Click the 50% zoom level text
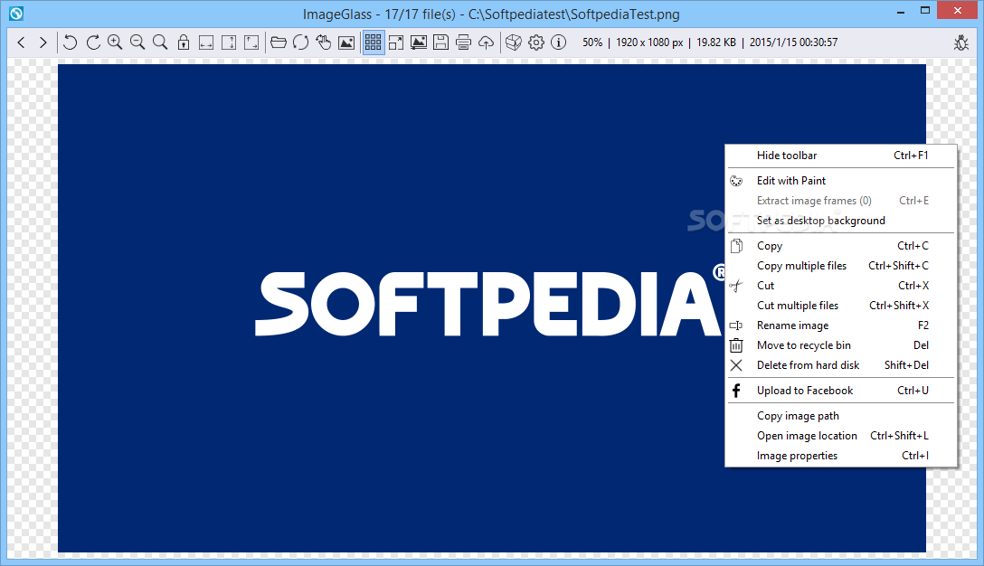The image size is (984, 566). [x=591, y=42]
